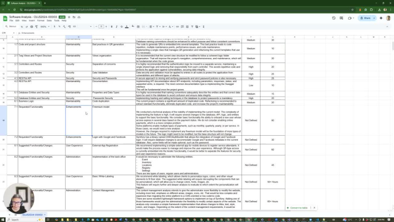Open the zoom level dropdown
Image resolution: width=394 pixels, height=222 pixels.
45,27
